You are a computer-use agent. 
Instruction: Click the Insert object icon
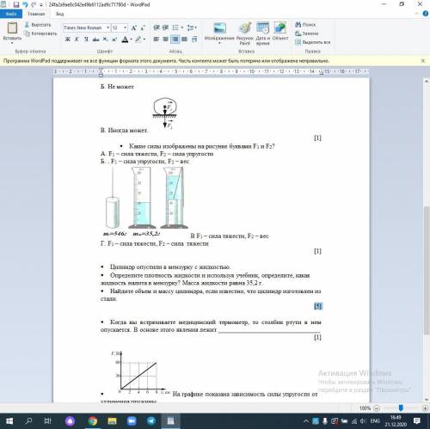click(279, 28)
